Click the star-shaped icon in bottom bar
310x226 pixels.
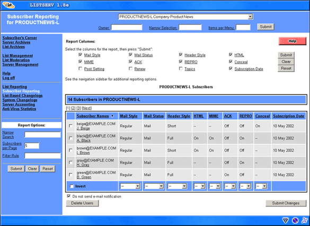[305, 220]
